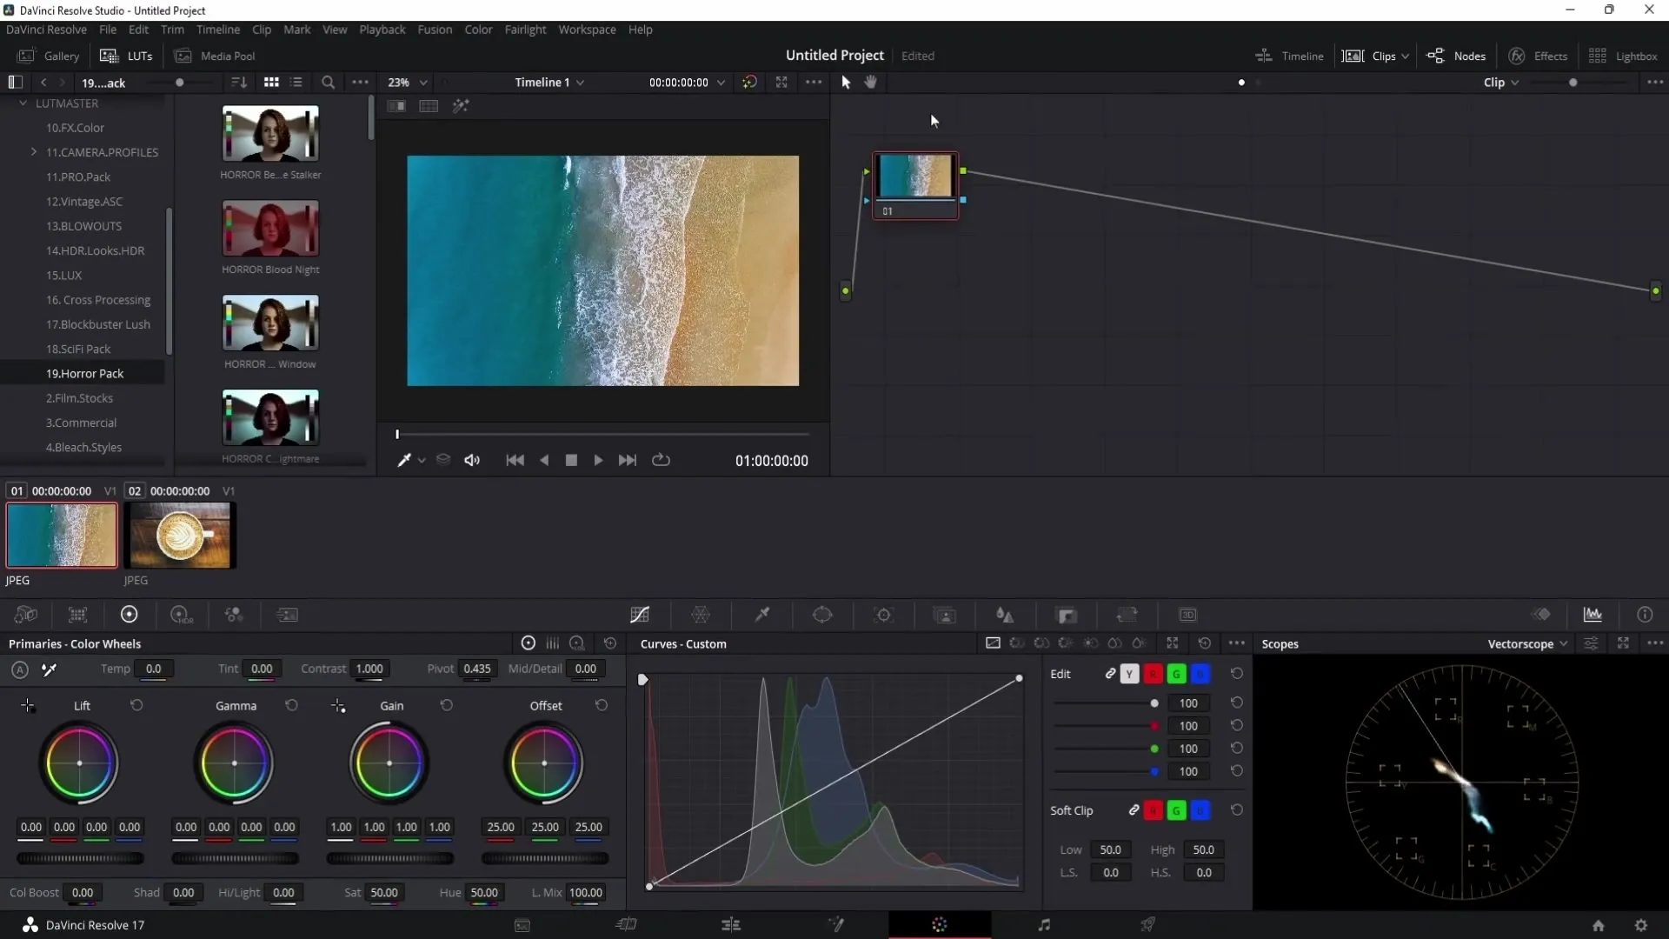
Task: Toggle the Y channel in Edit panel
Action: [x=1130, y=673]
